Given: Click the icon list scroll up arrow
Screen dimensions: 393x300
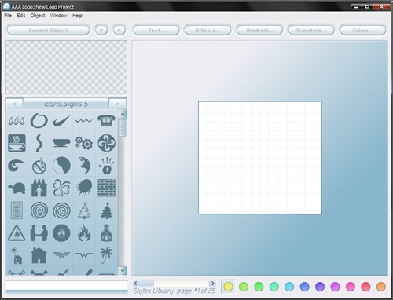Looking at the screenshot, I should pyautogui.click(x=123, y=114).
